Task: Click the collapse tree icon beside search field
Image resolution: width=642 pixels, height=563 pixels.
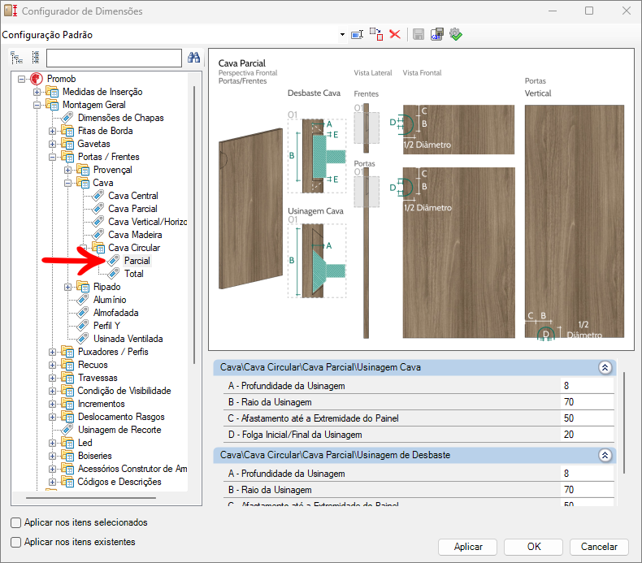Action: point(36,58)
